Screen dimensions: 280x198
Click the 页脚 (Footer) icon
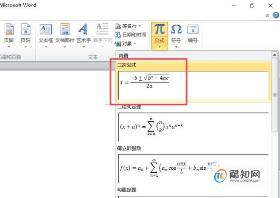(9, 30)
